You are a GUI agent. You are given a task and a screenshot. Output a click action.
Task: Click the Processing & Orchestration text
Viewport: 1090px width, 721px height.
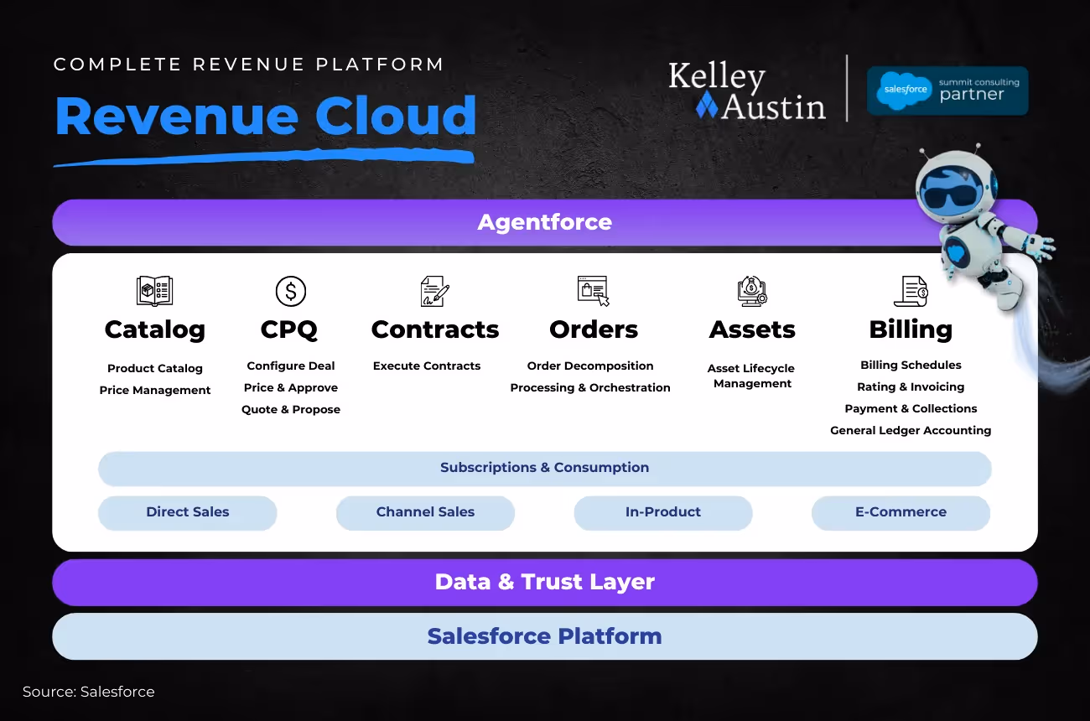coord(590,388)
